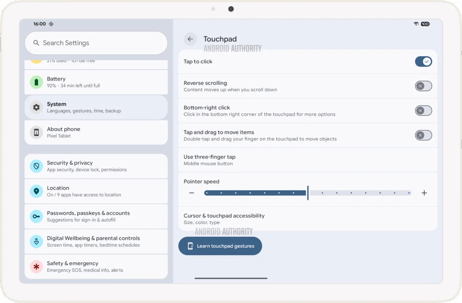462x303 pixels.
Task: Enable the Reverse scrolling switch
Action: [x=423, y=86]
